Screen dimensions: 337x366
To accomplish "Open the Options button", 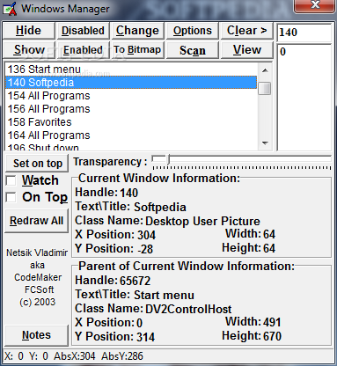I will pos(193,31).
